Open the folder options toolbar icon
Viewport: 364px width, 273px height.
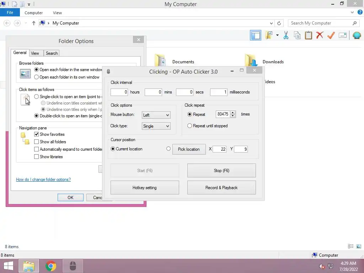(269, 35)
